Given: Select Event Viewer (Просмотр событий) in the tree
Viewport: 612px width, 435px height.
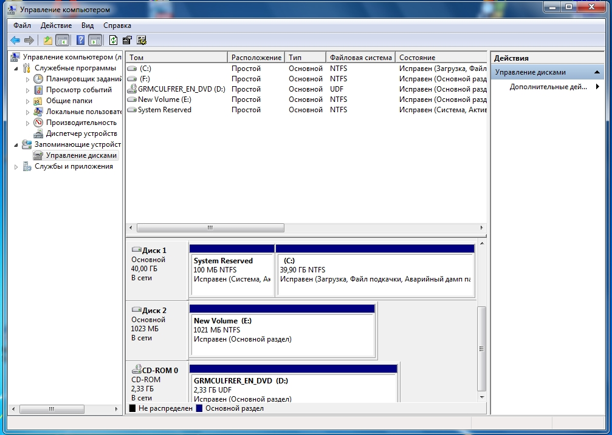Looking at the screenshot, I should tap(78, 90).
